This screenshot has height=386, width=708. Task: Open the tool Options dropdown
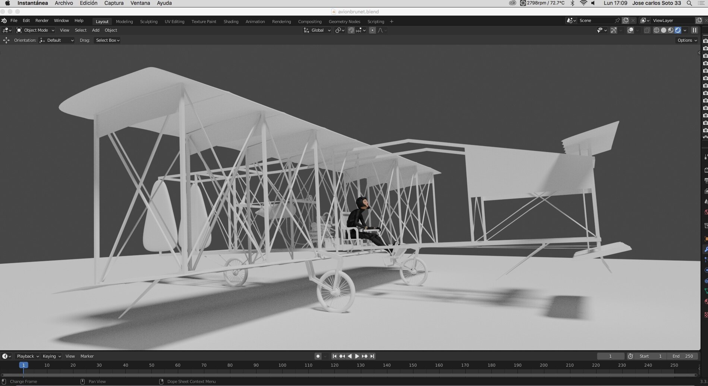687,40
